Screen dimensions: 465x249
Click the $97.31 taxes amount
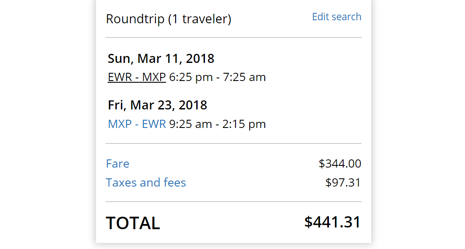343,183
